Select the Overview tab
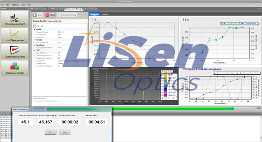This screenshot has width=262, height=142. pos(95,14)
